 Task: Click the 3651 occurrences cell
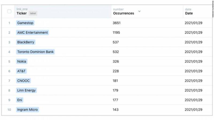(x=117, y=23)
